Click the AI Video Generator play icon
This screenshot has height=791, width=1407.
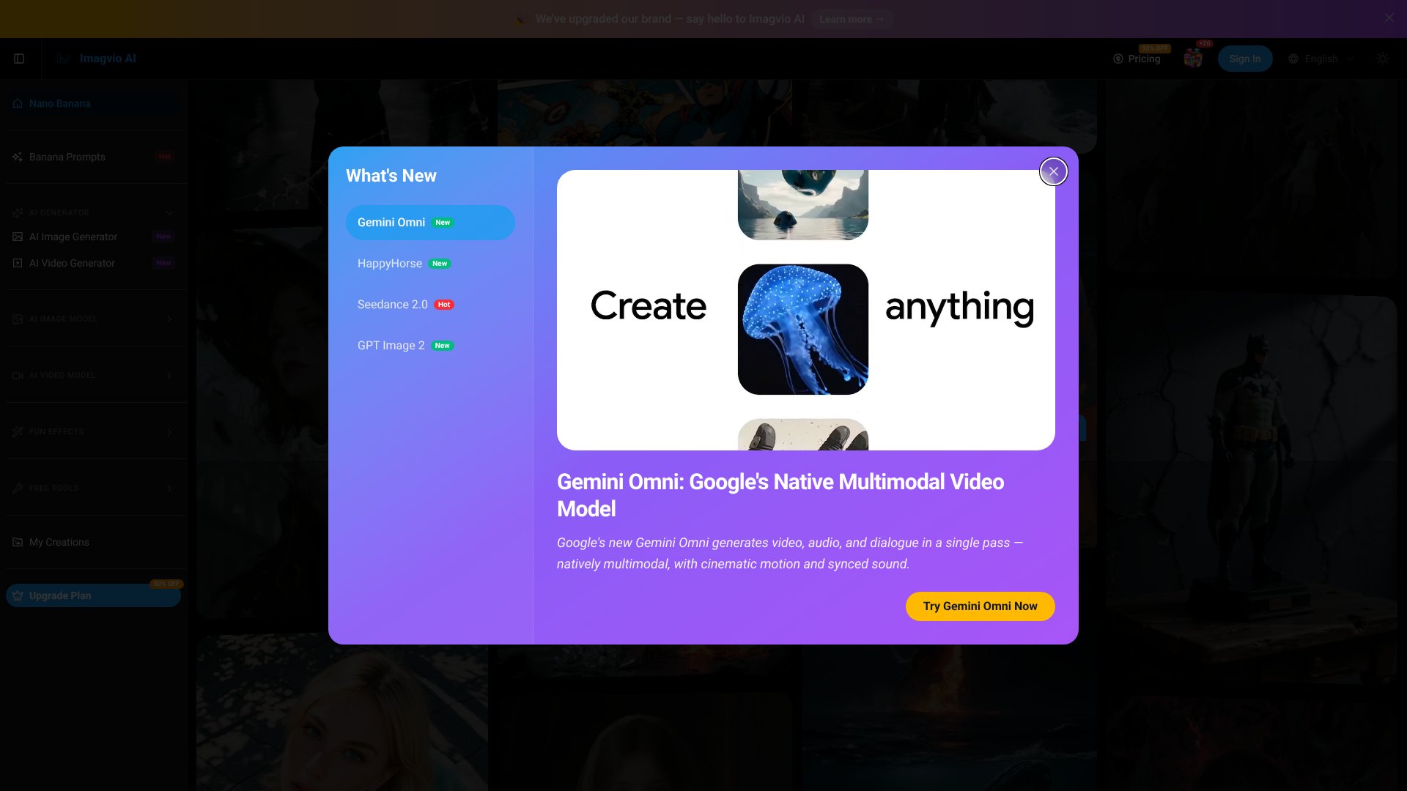[x=18, y=263]
